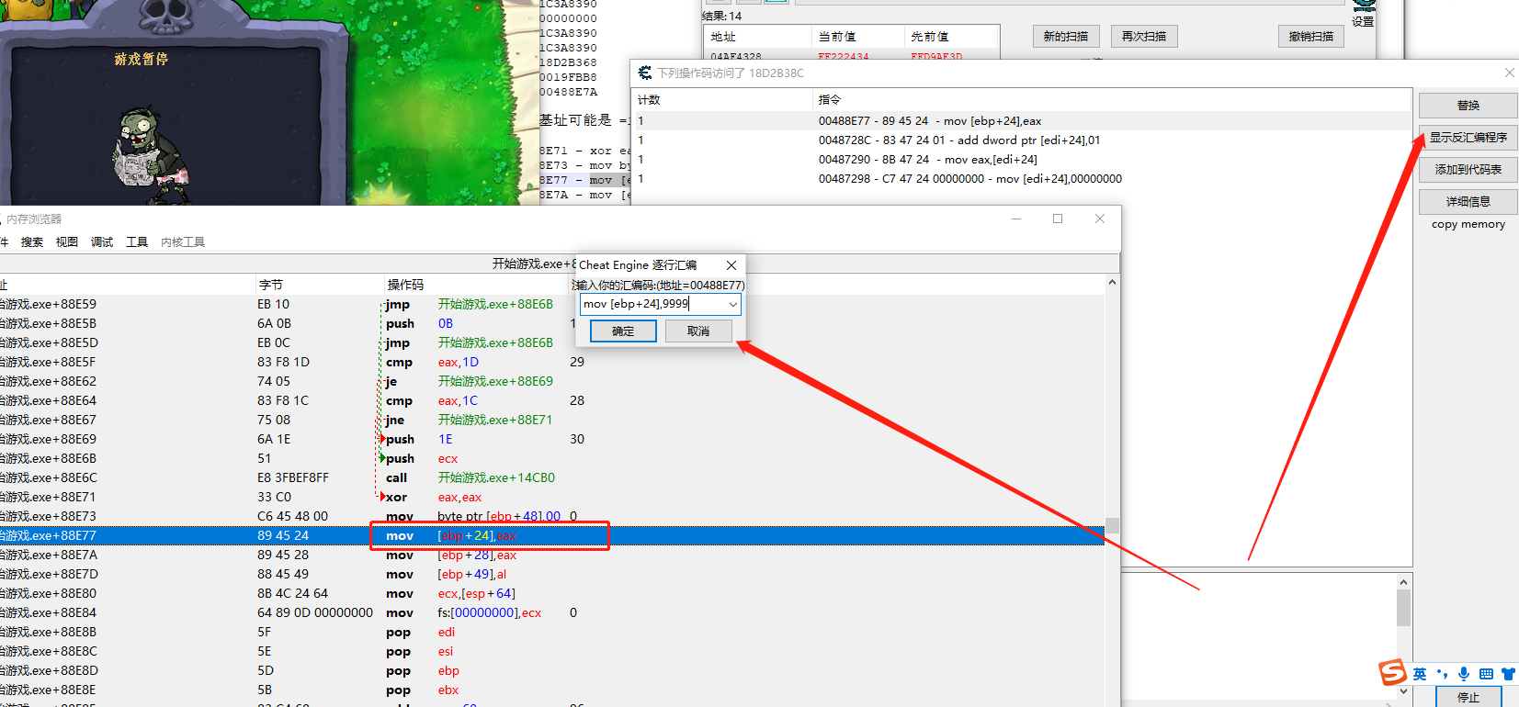This screenshot has width=1519, height=707.
Task: Click the 替换 button
Action: click(1468, 106)
